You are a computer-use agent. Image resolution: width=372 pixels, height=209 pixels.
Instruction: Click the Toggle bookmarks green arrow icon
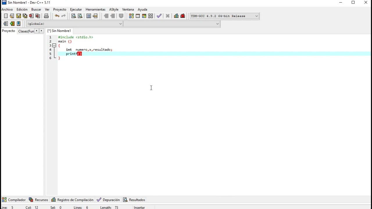click(x=12, y=24)
